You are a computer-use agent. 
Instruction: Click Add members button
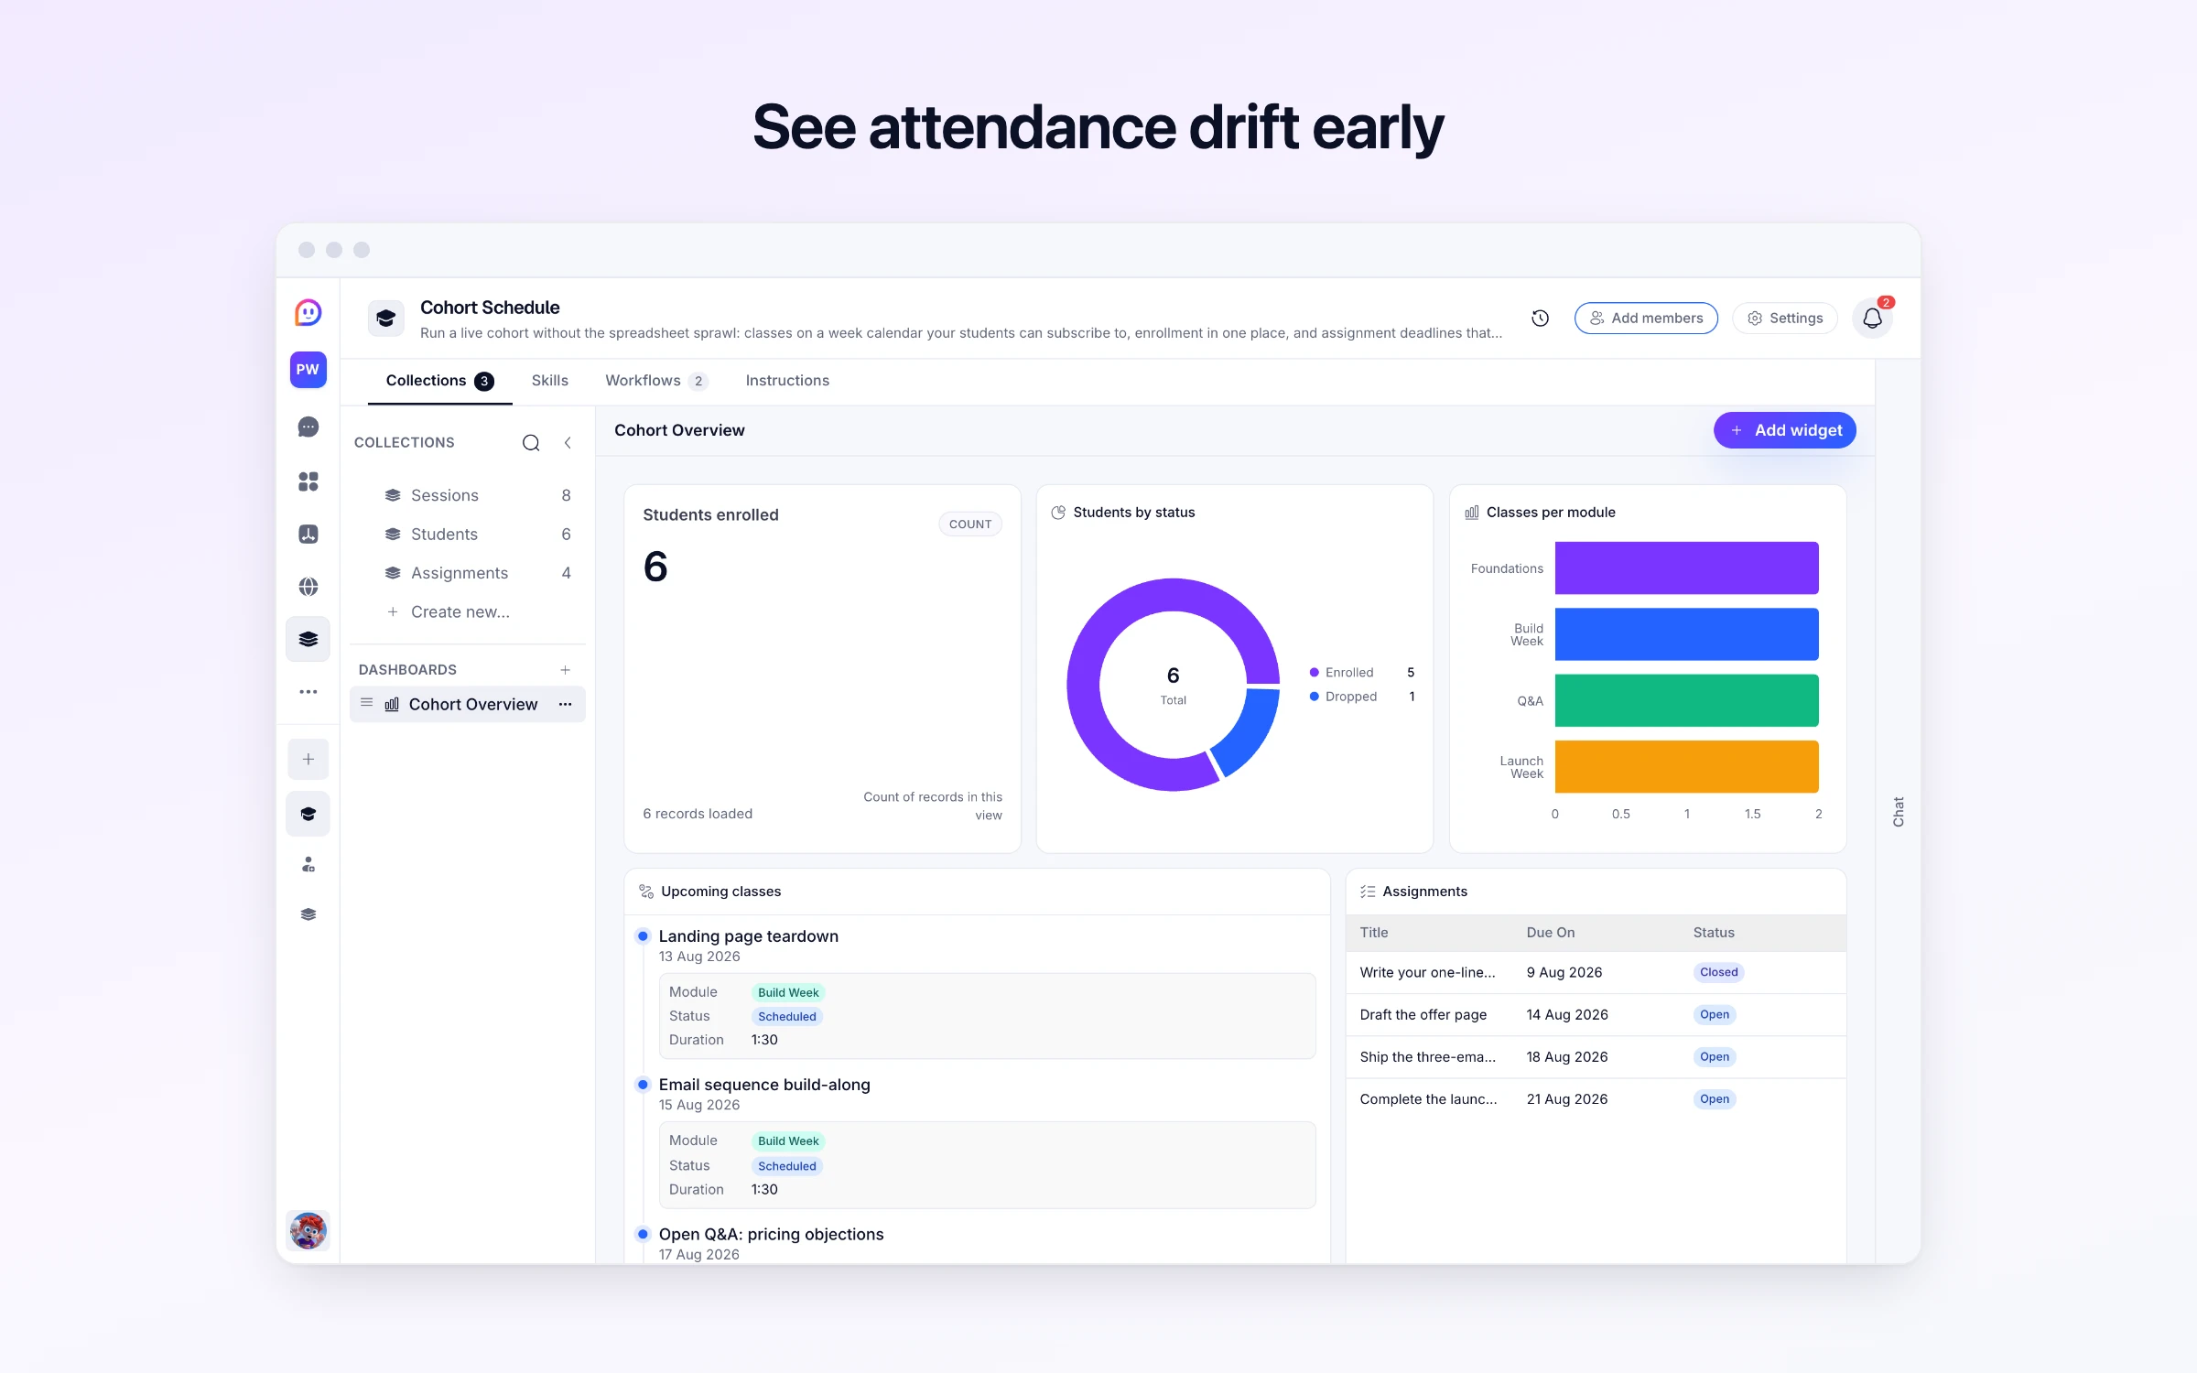pyautogui.click(x=1646, y=318)
